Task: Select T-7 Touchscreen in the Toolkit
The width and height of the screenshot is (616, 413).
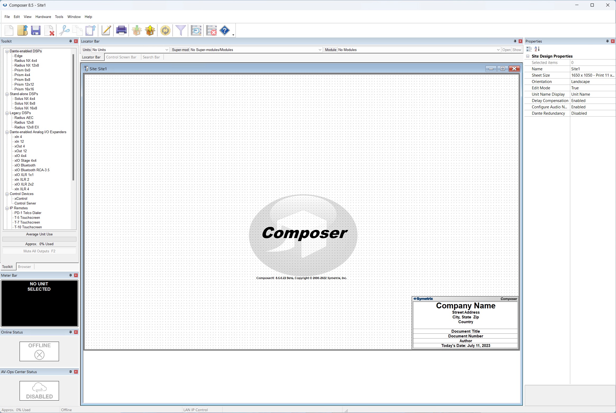Action: click(27, 222)
